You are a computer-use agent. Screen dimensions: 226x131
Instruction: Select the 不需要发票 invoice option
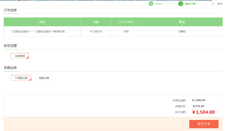21,78
